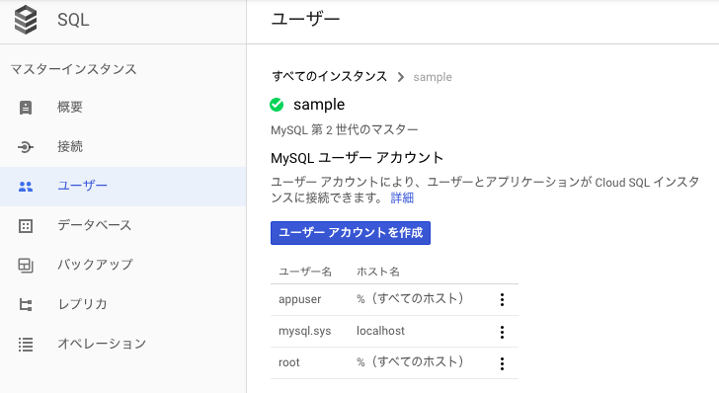Image resolution: width=719 pixels, height=393 pixels.
Task: Click the MySQL ユーザー アカウント heading
Action: click(358, 158)
